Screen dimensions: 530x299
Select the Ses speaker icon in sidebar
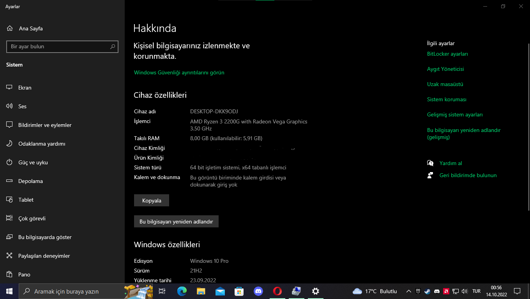point(9,106)
